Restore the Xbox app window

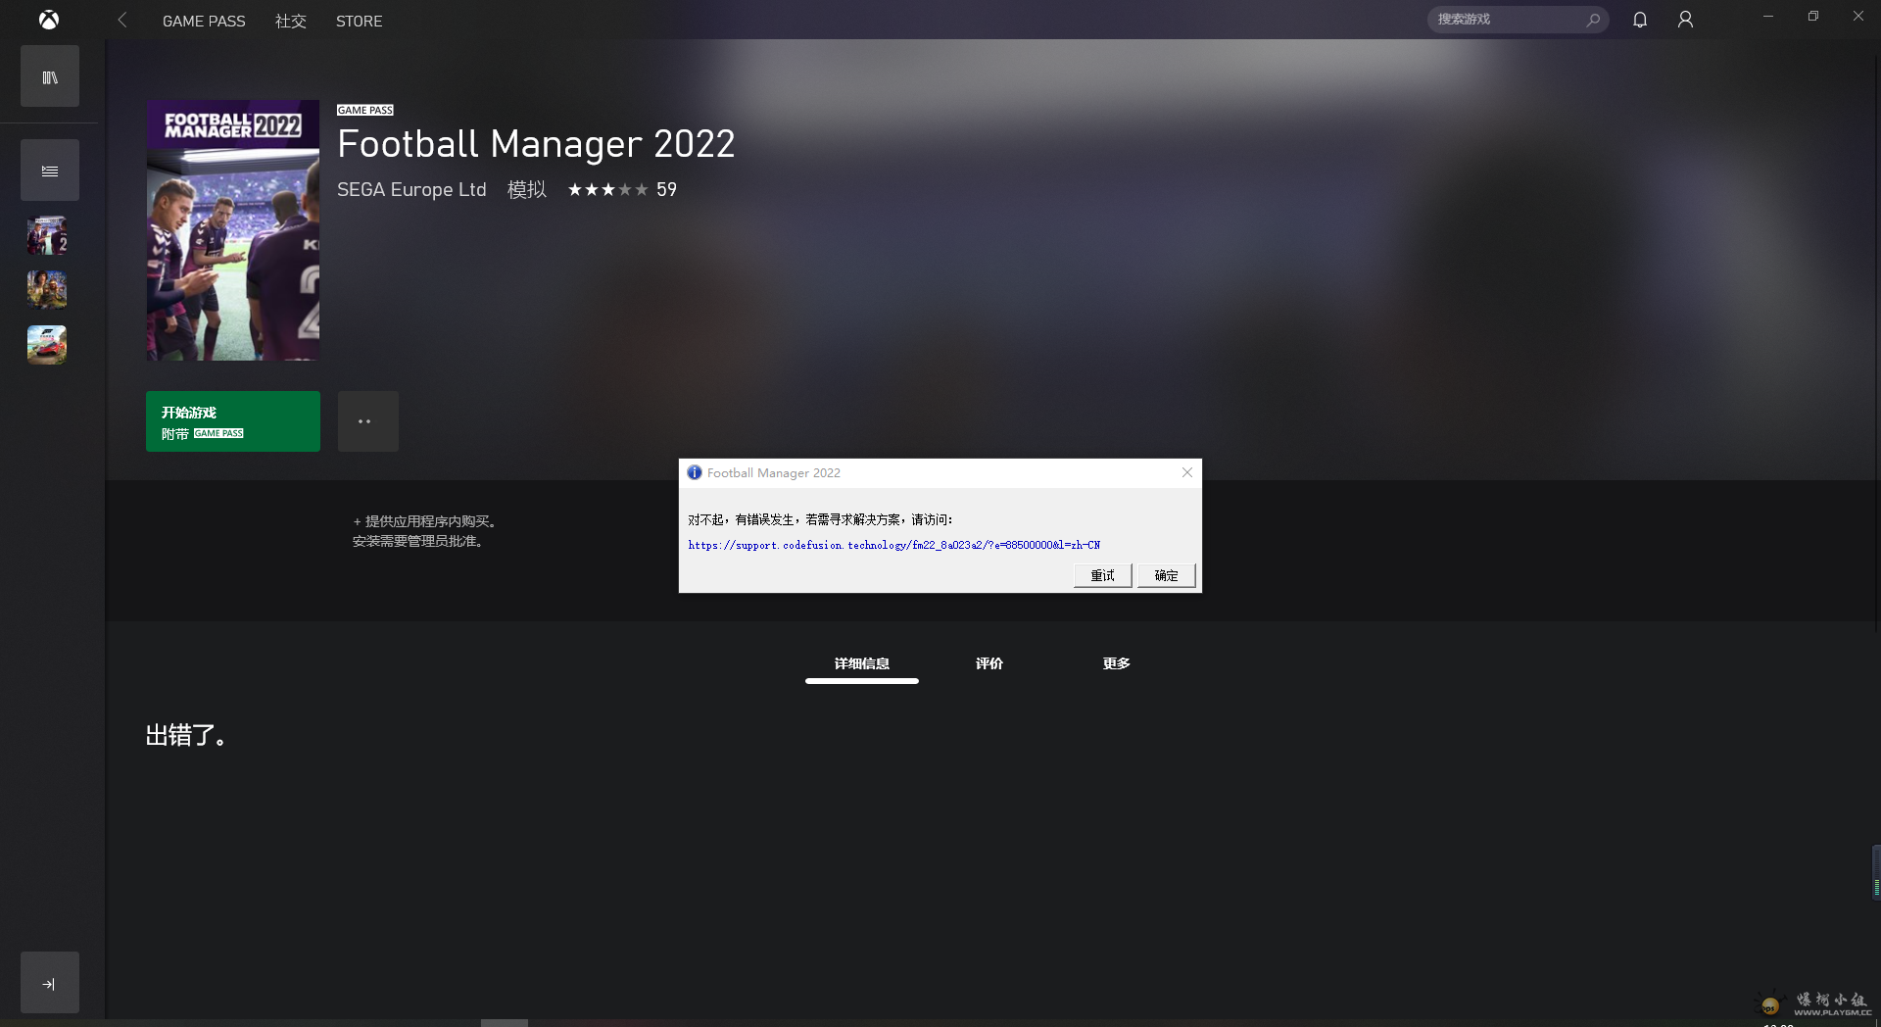coord(1813,16)
